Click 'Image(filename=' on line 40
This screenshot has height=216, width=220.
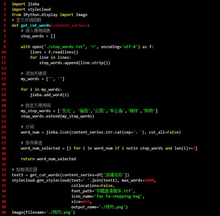click(x=29, y=213)
